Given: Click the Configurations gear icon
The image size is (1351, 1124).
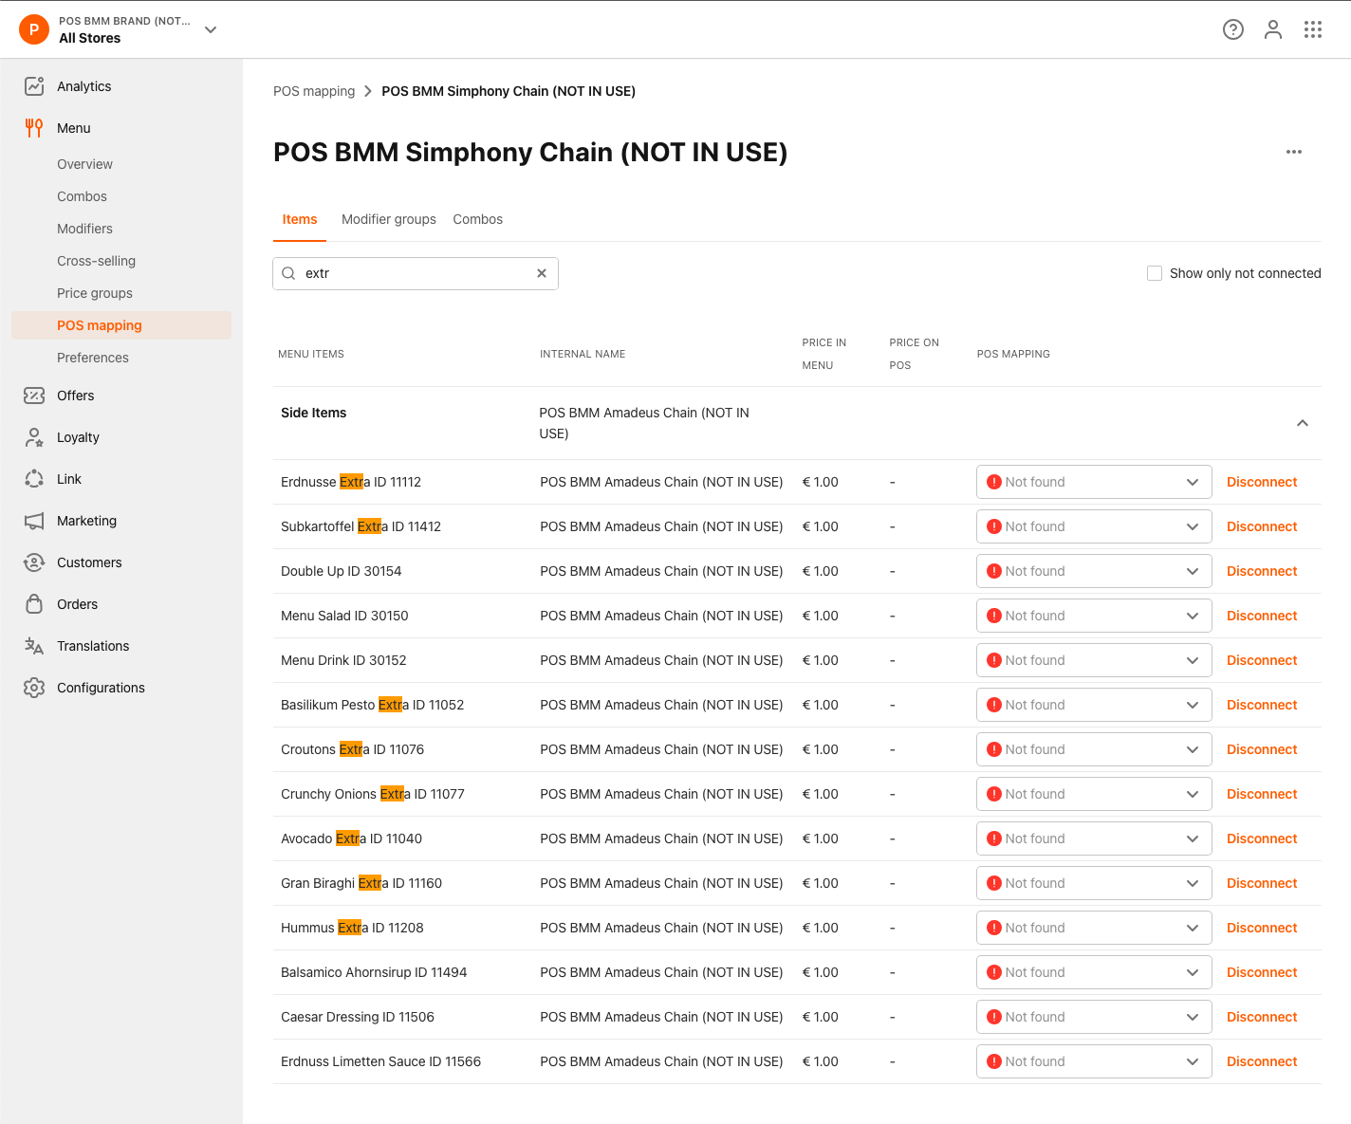Looking at the screenshot, I should [x=34, y=688].
